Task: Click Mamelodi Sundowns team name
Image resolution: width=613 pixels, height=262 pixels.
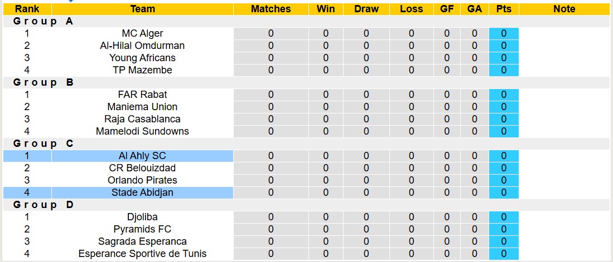Action: tap(142, 131)
